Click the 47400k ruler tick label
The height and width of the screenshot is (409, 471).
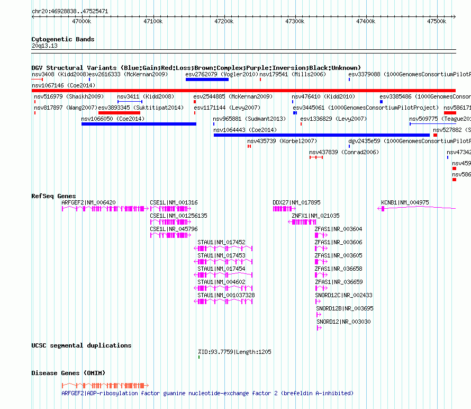(x=366, y=21)
